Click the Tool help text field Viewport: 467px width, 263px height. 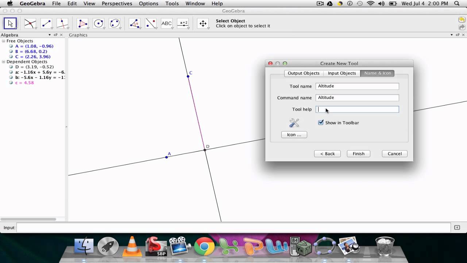tap(357, 109)
